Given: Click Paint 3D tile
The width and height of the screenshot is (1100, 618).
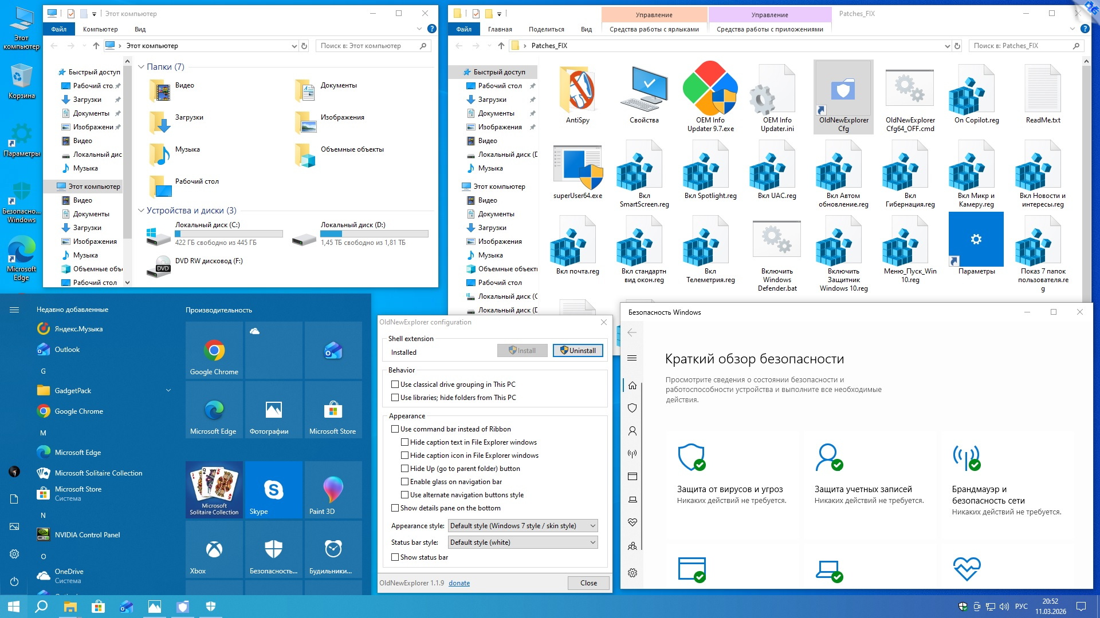Looking at the screenshot, I should pos(333,490).
